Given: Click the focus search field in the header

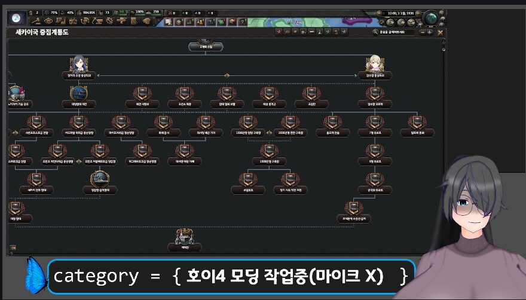Looking at the screenshot, I should pyautogui.click(x=395, y=32).
